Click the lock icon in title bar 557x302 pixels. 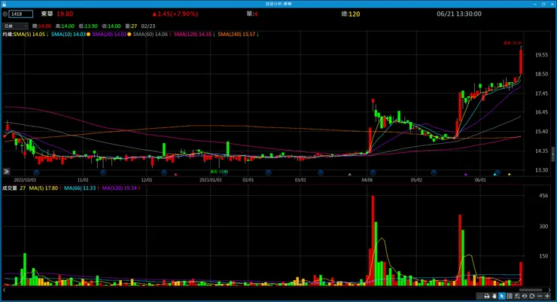pyautogui.click(x=4, y=4)
